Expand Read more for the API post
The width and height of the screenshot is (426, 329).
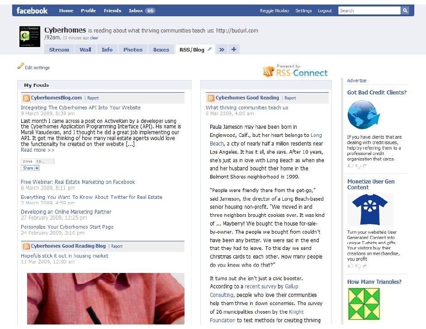(38, 150)
